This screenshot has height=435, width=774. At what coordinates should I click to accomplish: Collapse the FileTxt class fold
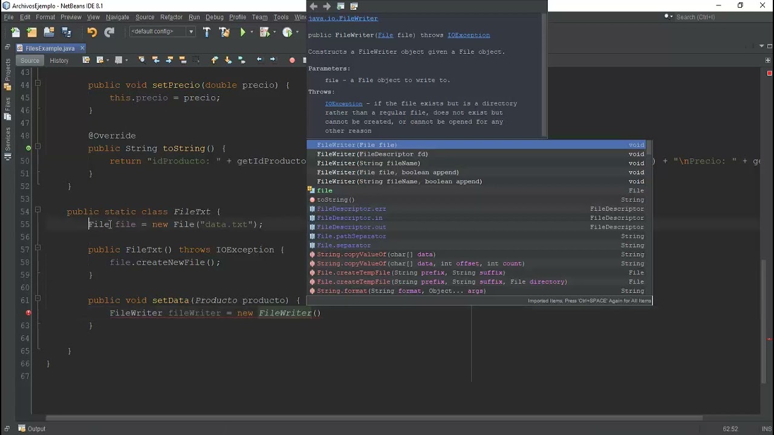pyautogui.click(x=37, y=211)
